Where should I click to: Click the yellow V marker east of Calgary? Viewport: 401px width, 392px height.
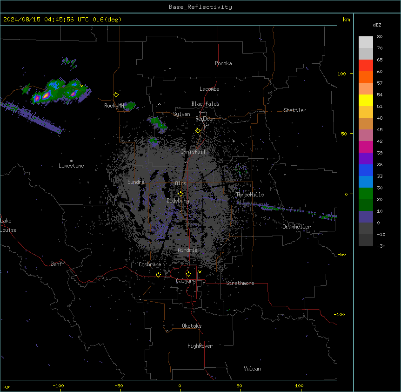(200, 272)
